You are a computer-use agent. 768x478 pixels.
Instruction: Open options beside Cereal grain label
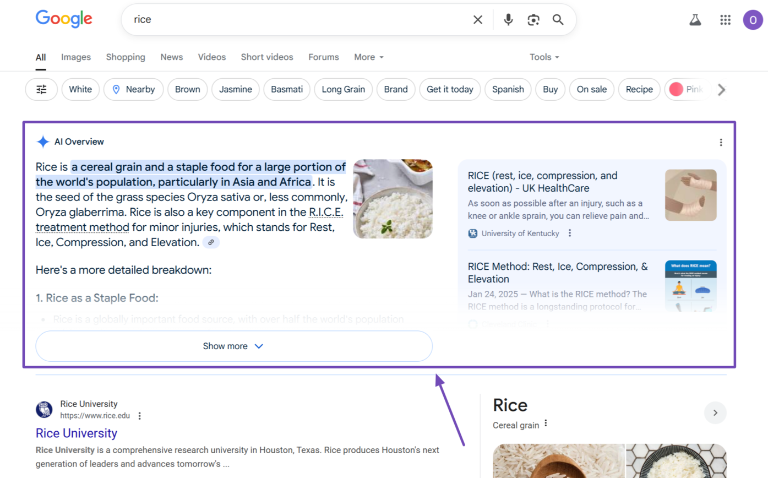click(x=546, y=423)
